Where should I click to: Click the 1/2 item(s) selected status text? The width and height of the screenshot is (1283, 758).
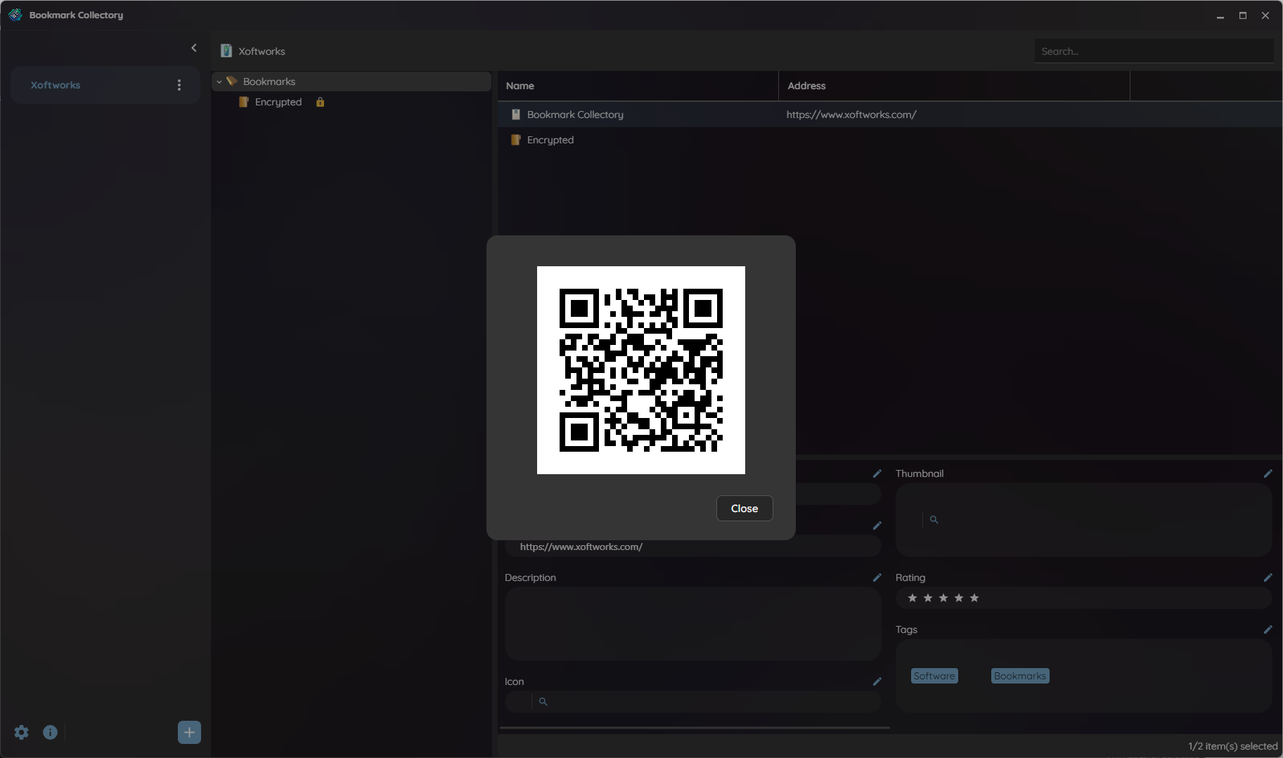(1232, 746)
